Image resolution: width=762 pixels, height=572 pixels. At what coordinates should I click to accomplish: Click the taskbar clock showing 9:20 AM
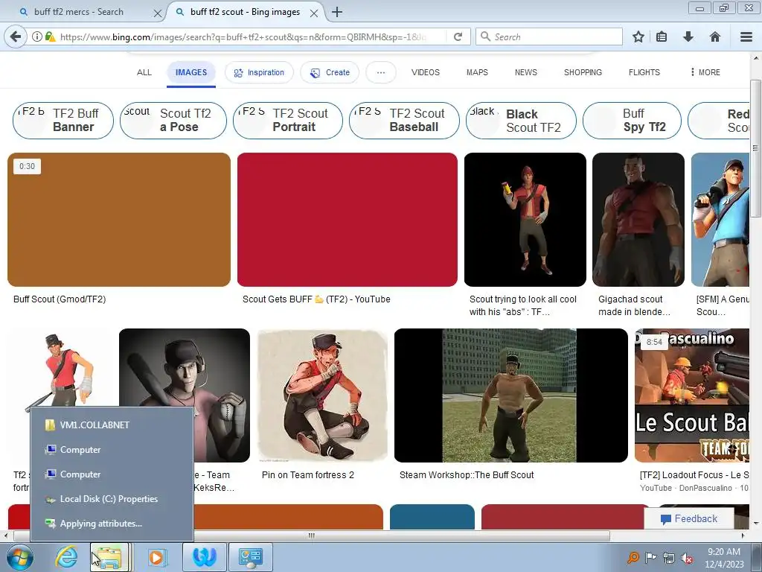pos(724,558)
